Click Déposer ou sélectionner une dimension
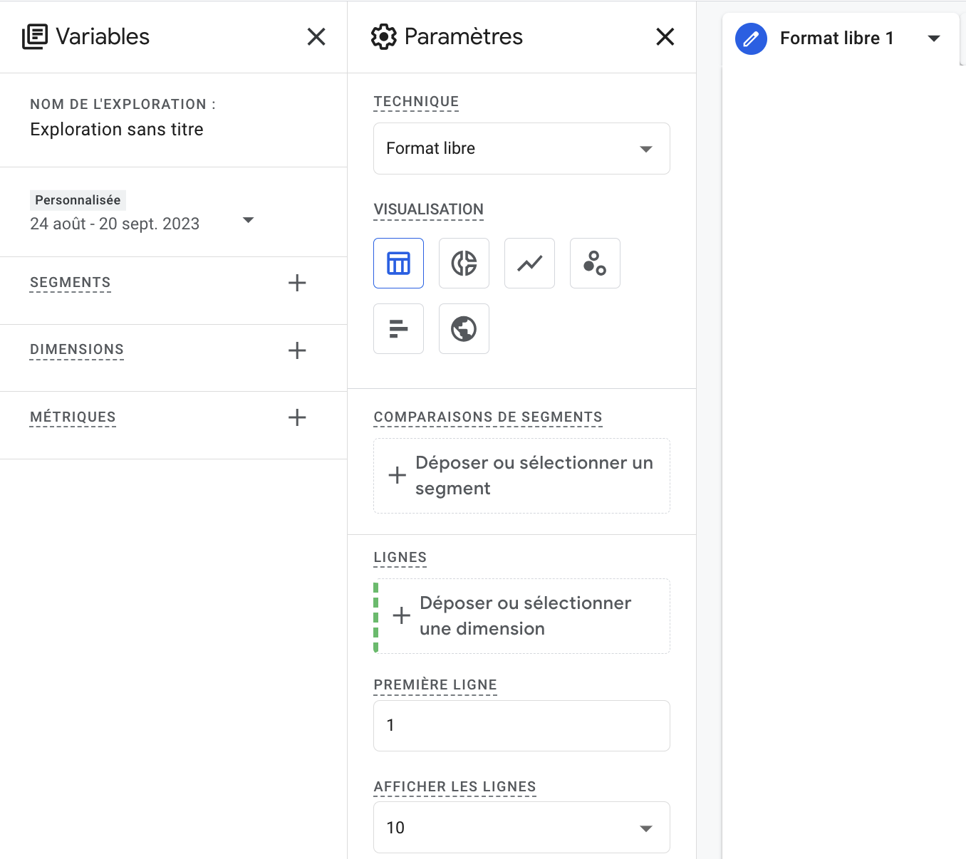 point(521,616)
